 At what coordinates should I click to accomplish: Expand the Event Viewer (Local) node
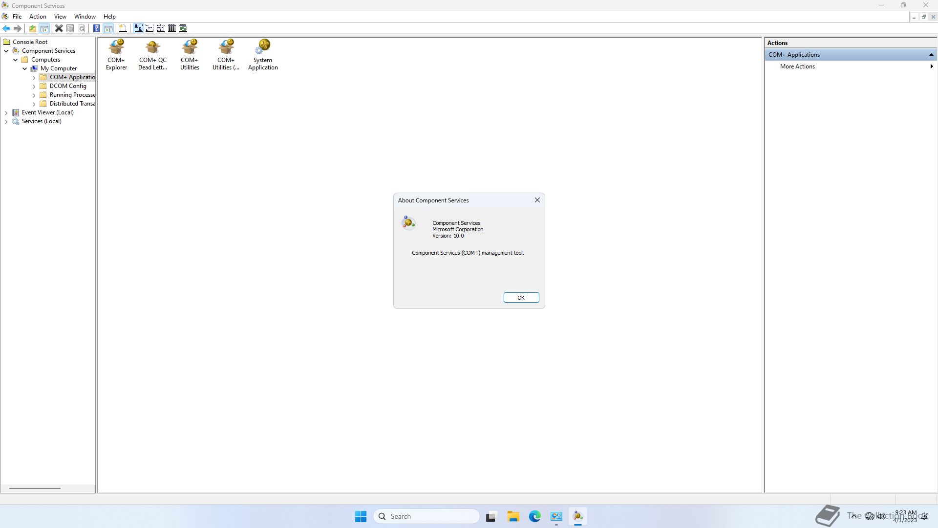6,112
